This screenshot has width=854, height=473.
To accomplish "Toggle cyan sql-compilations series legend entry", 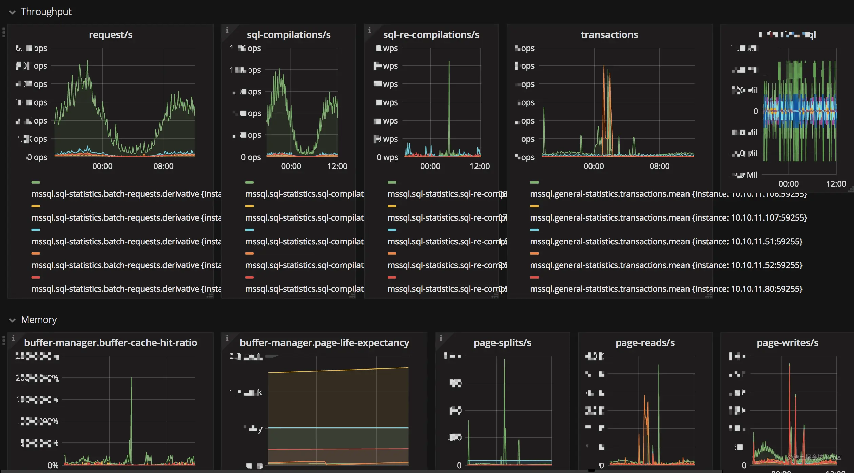I will pos(304,241).
